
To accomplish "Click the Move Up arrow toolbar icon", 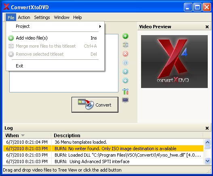I will point(125,71).
